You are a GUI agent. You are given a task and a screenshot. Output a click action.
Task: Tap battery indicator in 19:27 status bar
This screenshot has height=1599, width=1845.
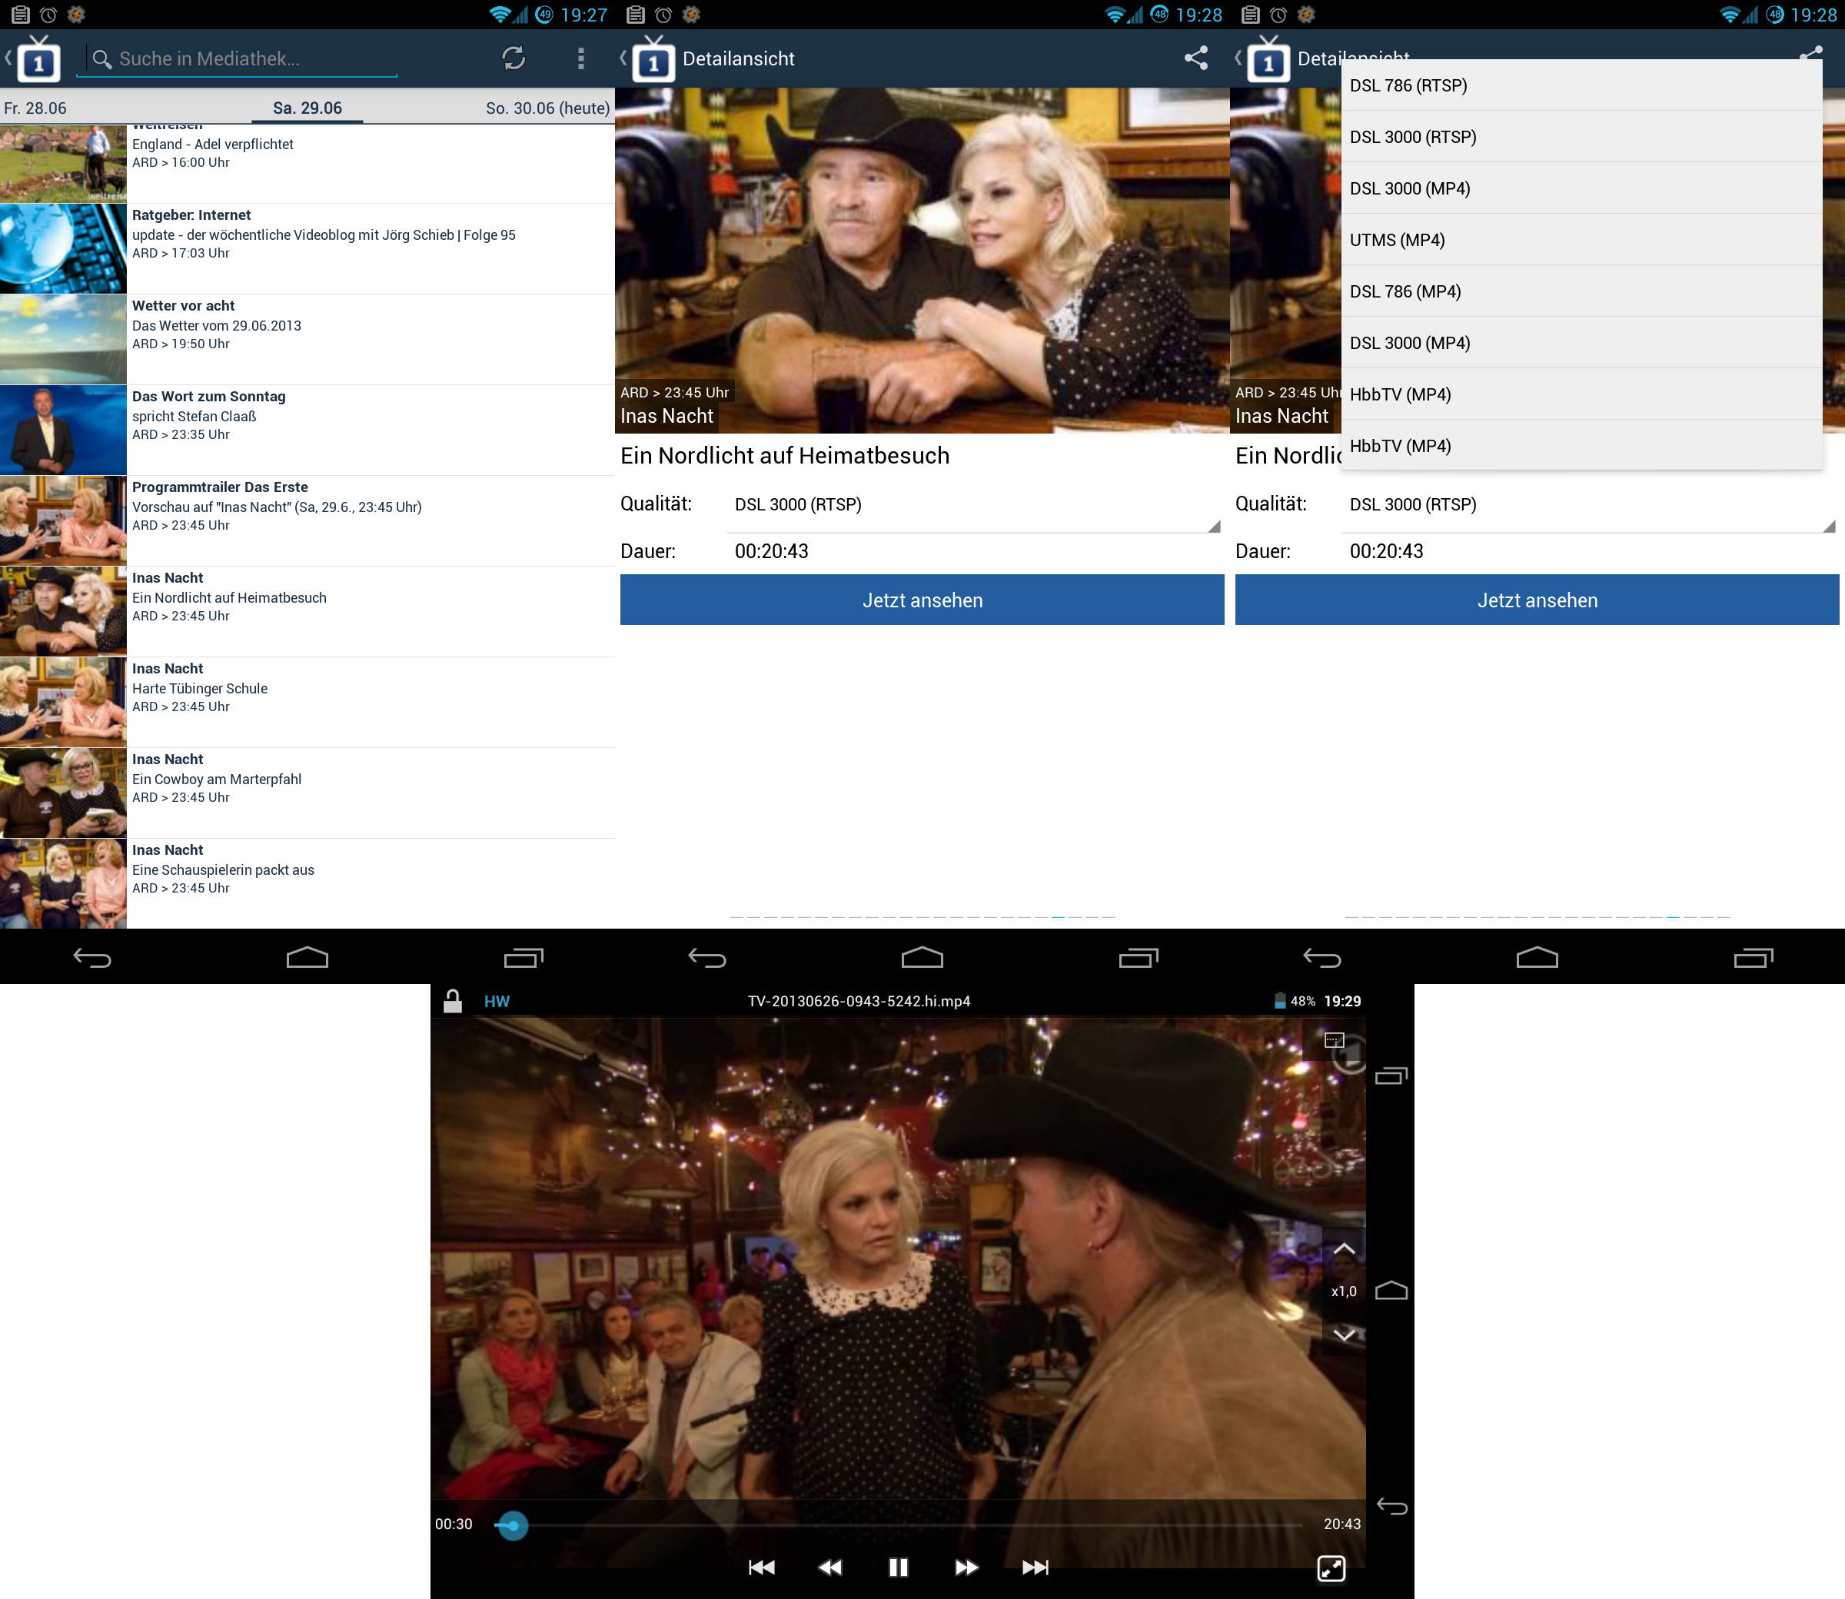point(544,15)
